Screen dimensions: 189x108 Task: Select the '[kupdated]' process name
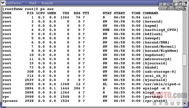click(x=154, y=55)
